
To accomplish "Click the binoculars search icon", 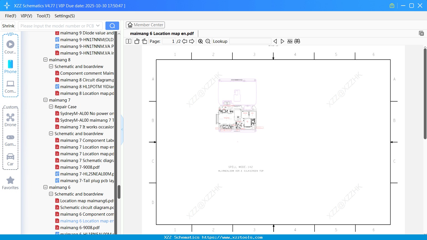I will pyautogui.click(x=297, y=41).
